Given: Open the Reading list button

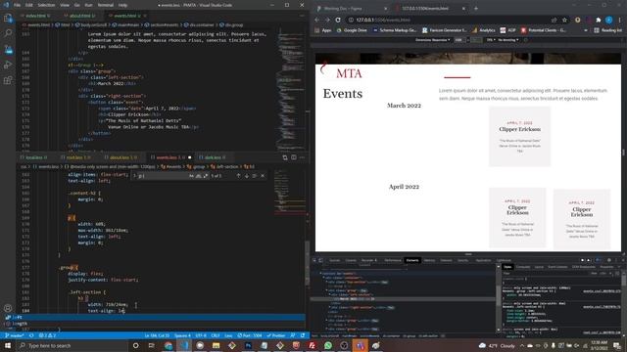Looking at the screenshot, I should pos(608,30).
